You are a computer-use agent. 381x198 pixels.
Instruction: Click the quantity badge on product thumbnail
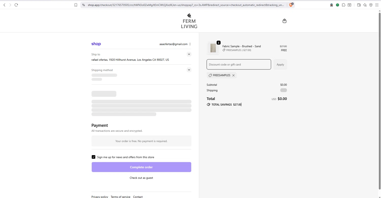[x=218, y=43]
